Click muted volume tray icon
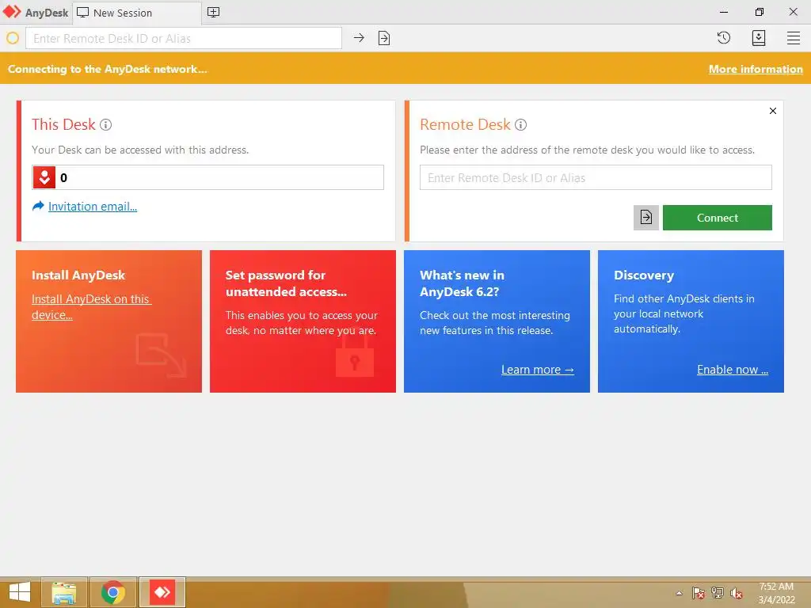This screenshot has width=811, height=608. pos(736,593)
